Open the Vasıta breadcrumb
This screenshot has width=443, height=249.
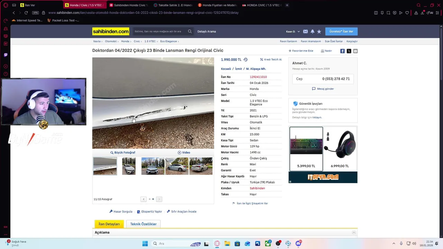(x=97, y=41)
